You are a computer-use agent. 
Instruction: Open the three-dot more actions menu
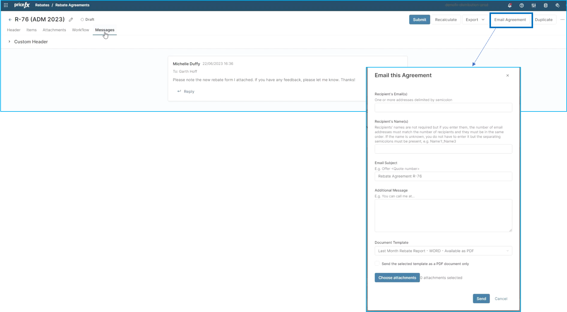click(x=562, y=20)
